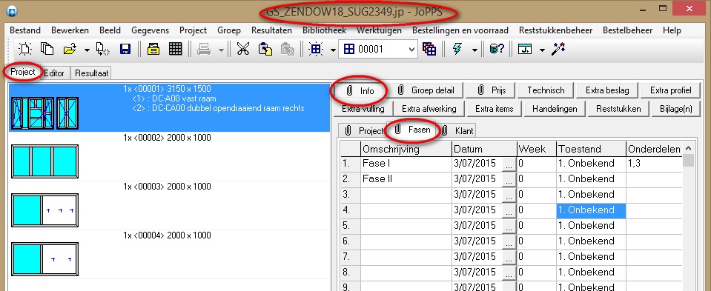The width and height of the screenshot is (711, 291).
Task: Open the Reststukkenbeheer menu
Action: pos(555,30)
